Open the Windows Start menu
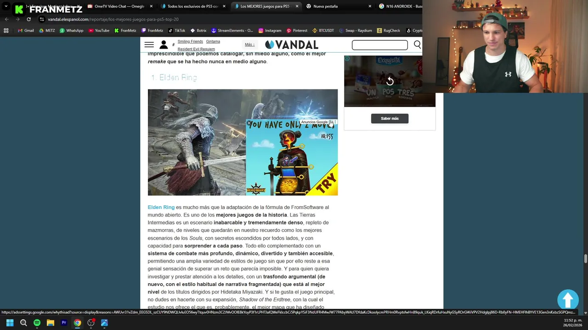The height and width of the screenshot is (330, 588). (x=10, y=323)
